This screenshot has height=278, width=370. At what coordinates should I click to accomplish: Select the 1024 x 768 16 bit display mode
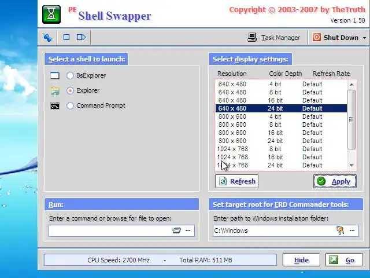(281, 157)
